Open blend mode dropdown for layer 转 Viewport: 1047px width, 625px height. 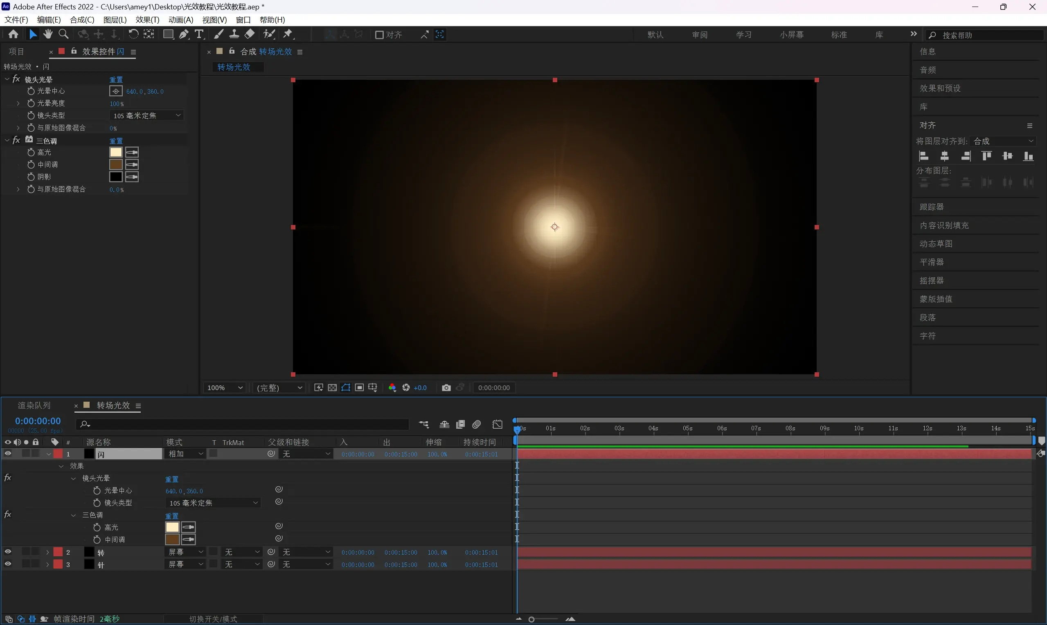185,552
